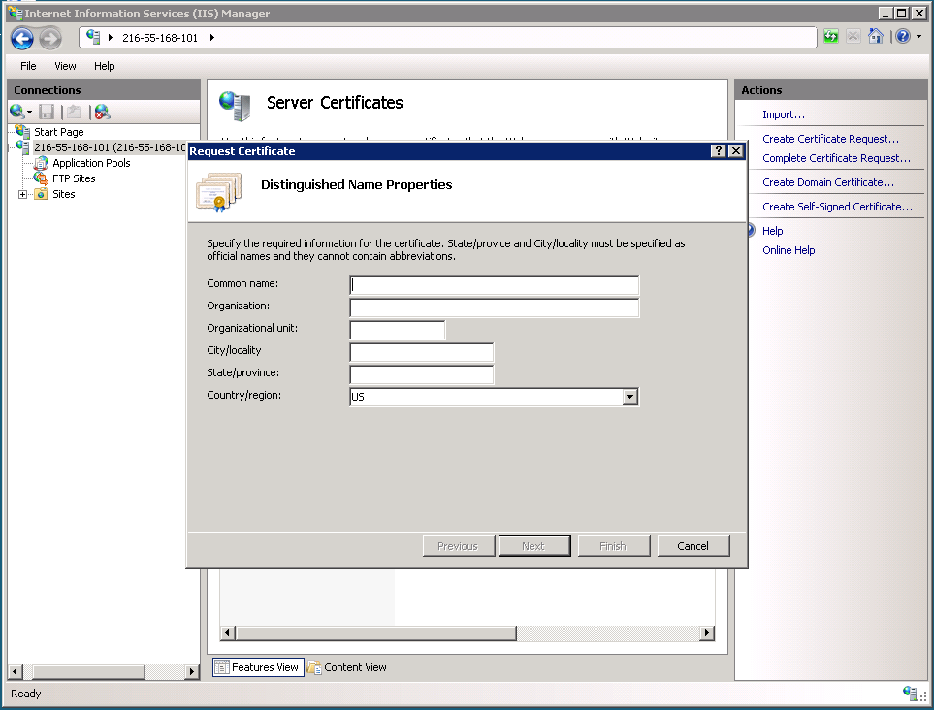Click the Server Certificates heading icon
This screenshot has width=934, height=710.
(235, 106)
